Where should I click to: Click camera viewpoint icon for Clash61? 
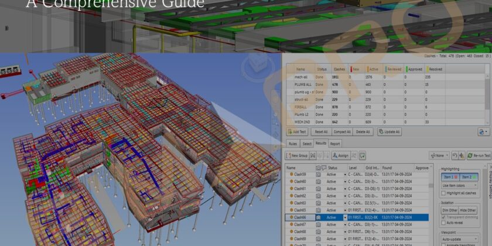click(x=319, y=189)
